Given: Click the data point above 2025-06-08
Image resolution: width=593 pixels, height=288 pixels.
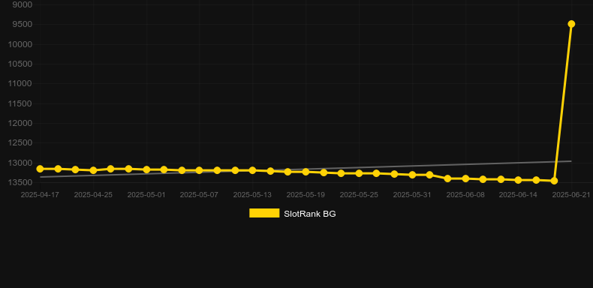Looking at the screenshot, I should (x=465, y=178).
